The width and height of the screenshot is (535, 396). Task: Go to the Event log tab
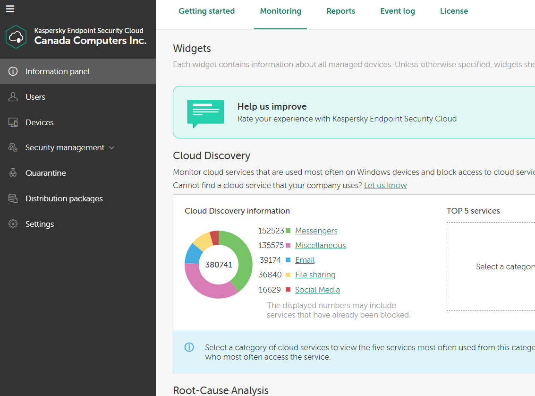tap(398, 11)
